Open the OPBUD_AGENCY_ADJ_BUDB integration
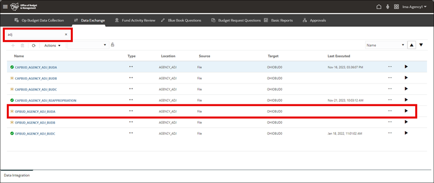The height and width of the screenshot is (183, 434). (35, 122)
